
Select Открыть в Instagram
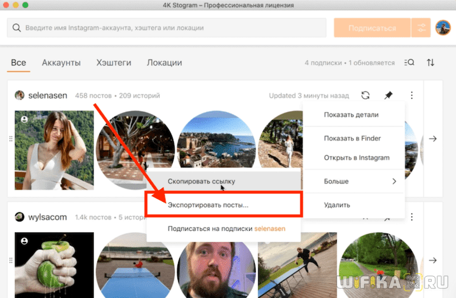pos(354,158)
